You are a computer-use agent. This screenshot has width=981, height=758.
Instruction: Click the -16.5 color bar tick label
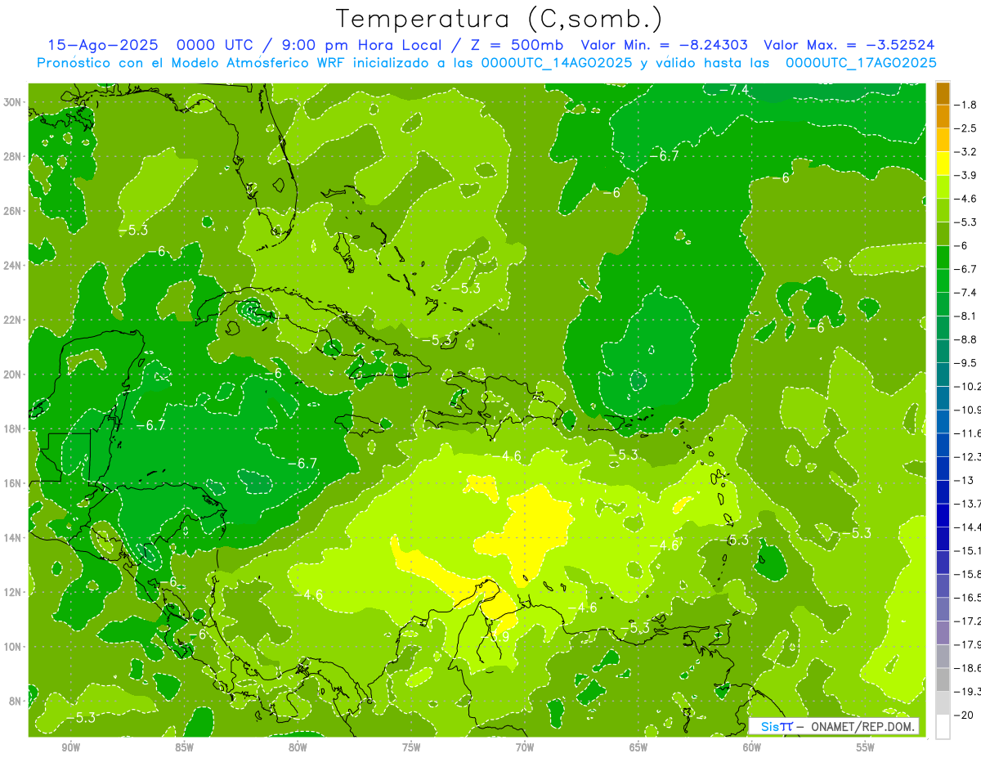[968, 597]
